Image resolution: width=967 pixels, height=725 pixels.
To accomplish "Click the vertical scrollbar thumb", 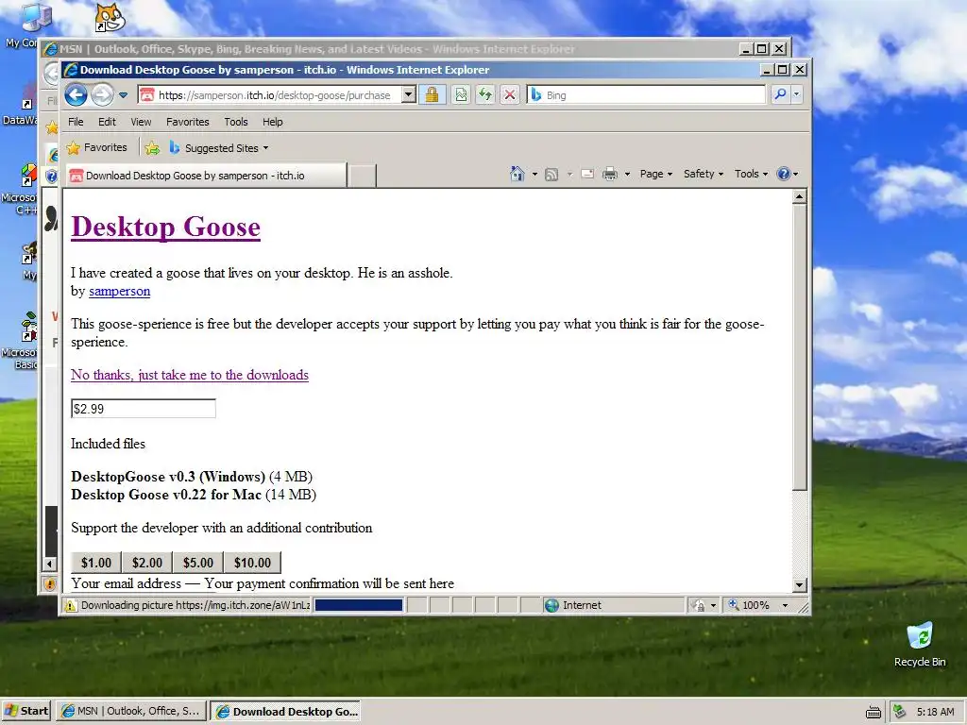I will [799, 347].
